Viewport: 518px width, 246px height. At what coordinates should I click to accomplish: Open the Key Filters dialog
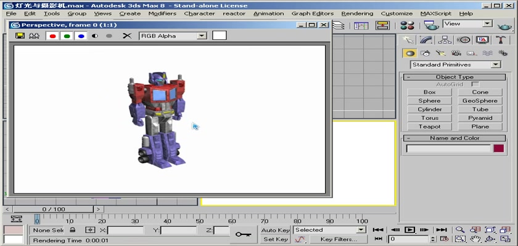coord(339,239)
